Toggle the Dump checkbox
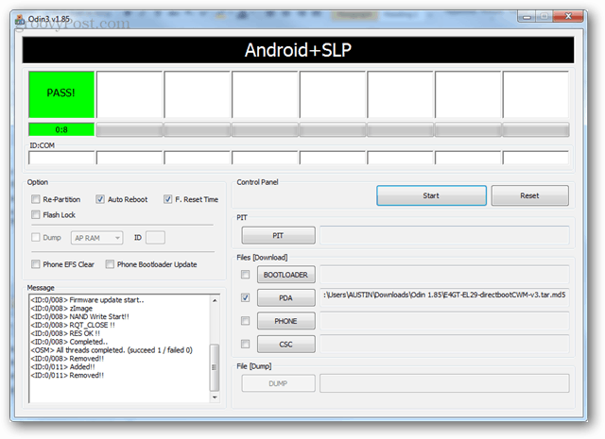 pos(36,237)
